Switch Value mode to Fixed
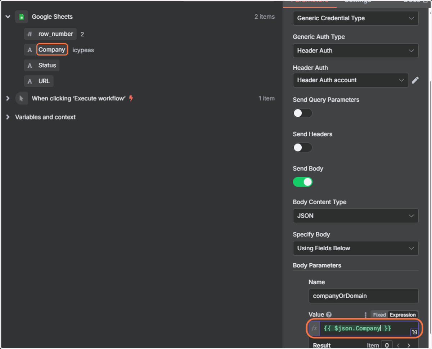The width and height of the screenshot is (432, 349). click(379, 315)
